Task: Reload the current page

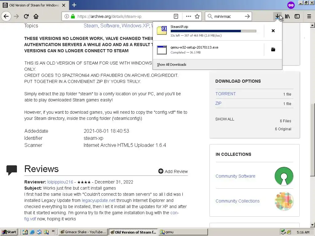Action: point(26,17)
